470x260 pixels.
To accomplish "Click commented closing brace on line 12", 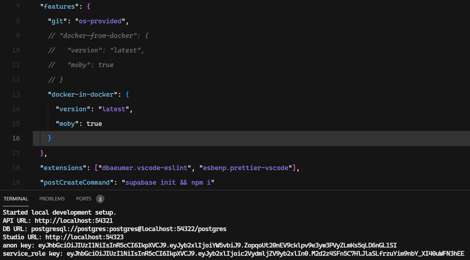I will (61, 80).
